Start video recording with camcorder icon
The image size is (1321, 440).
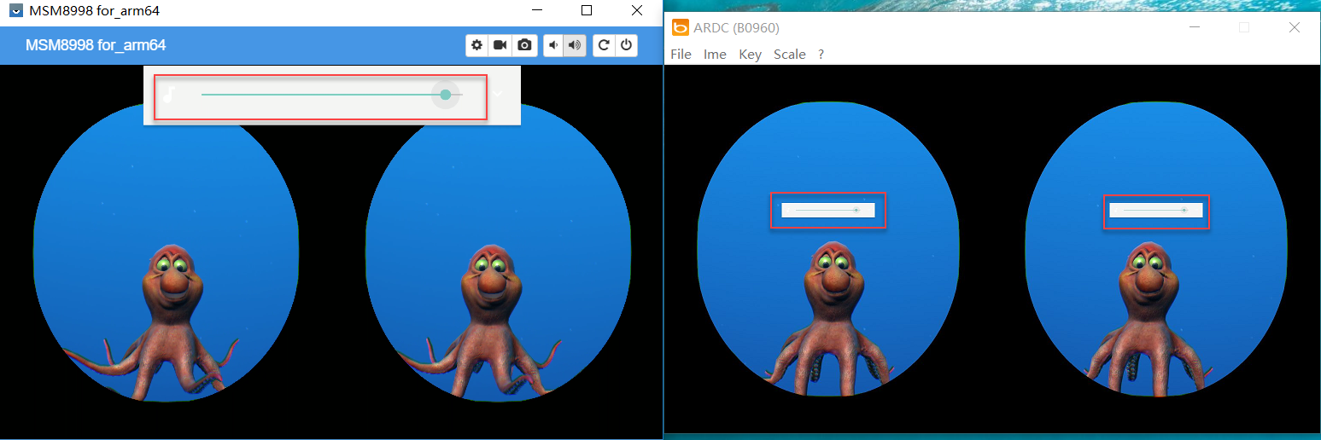pos(500,45)
